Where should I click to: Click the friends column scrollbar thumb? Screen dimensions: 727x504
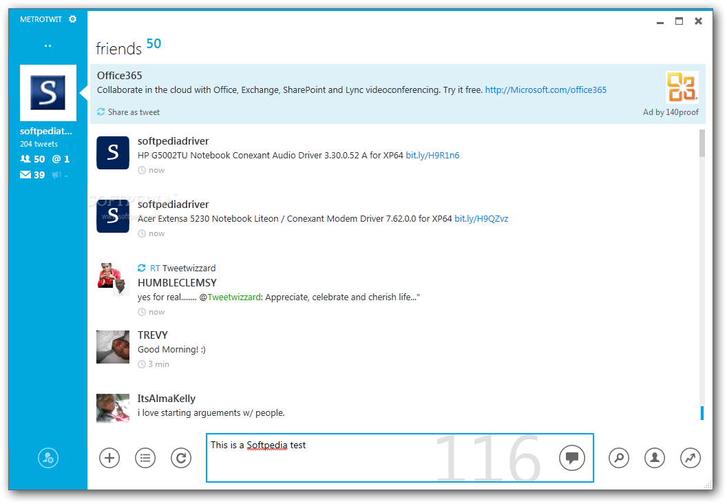click(x=702, y=143)
